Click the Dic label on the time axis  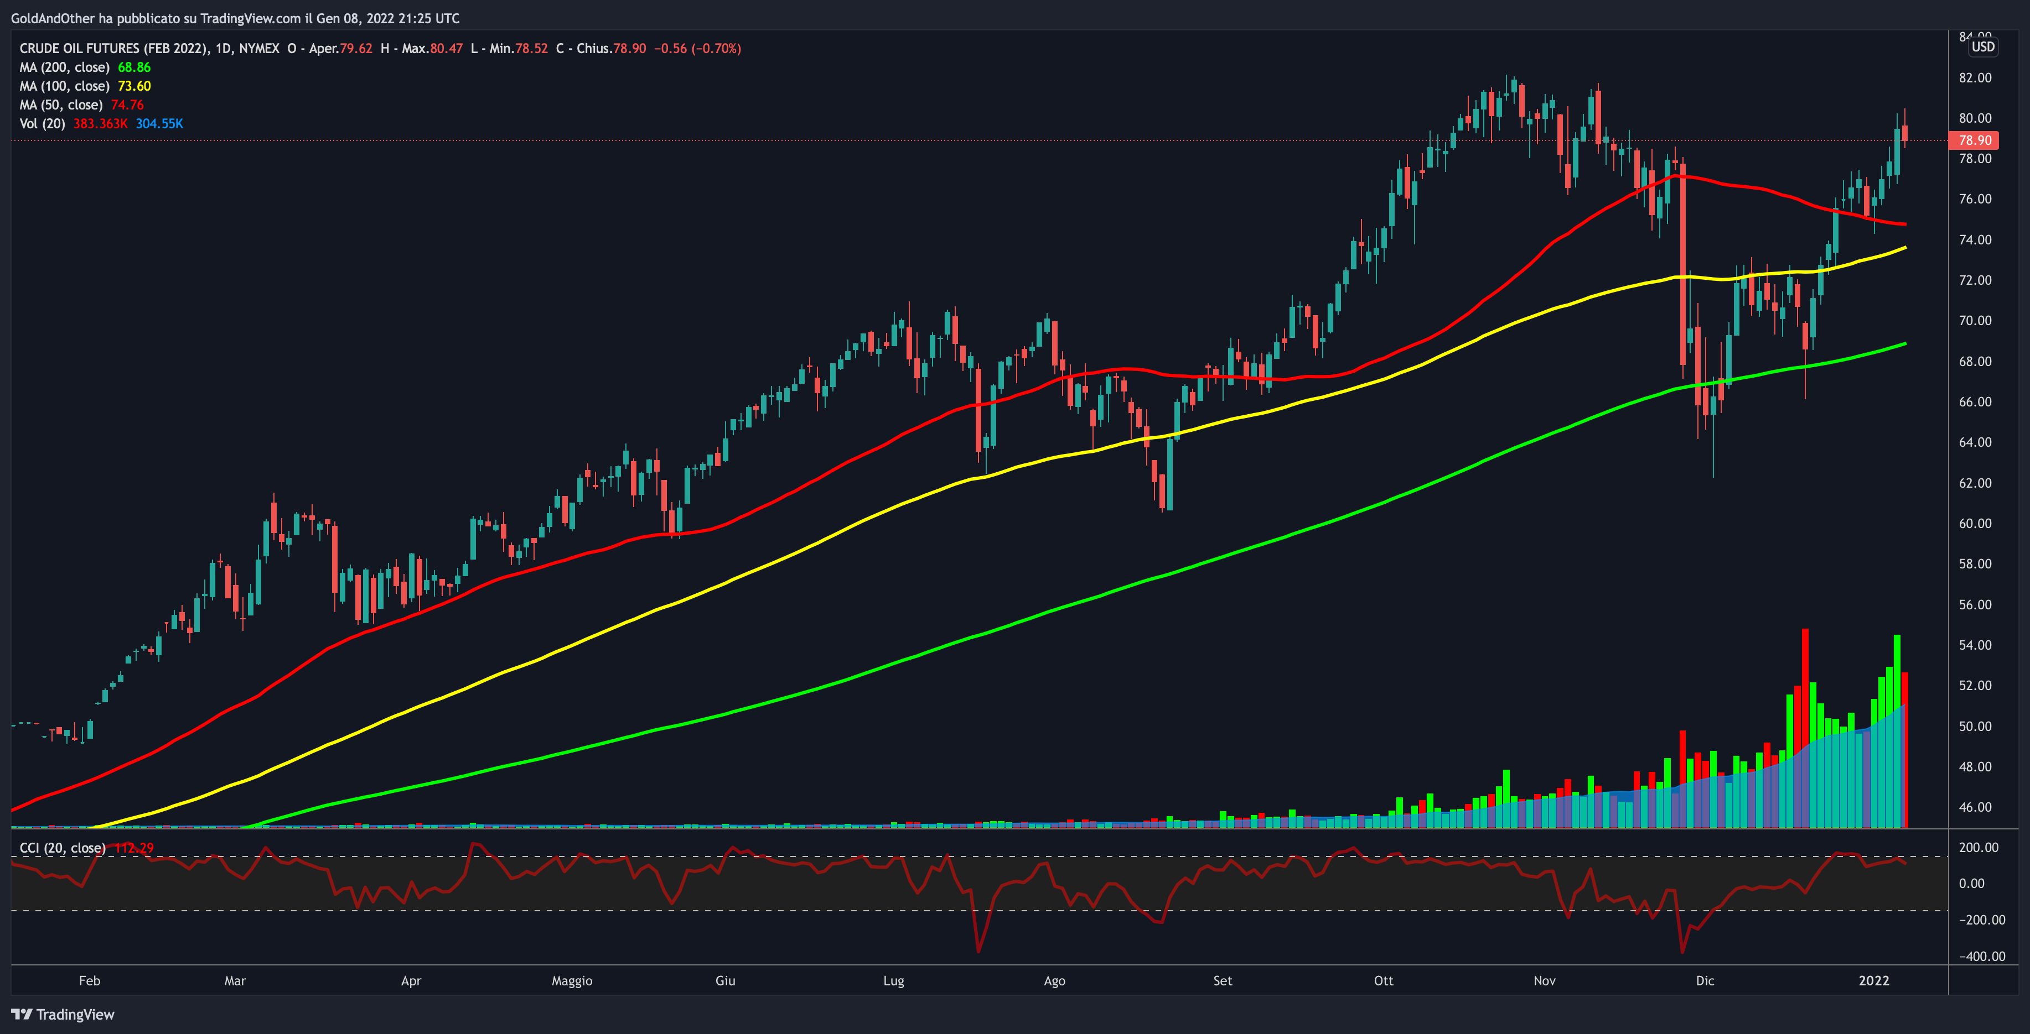tap(1705, 980)
